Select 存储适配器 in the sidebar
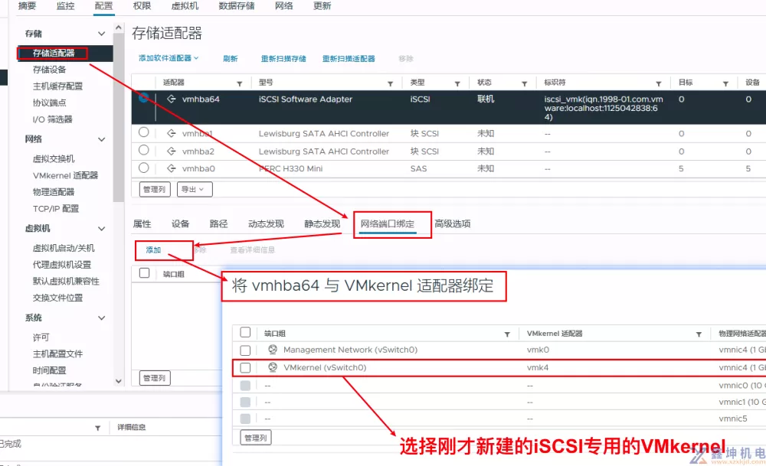The width and height of the screenshot is (766, 466). coord(54,53)
